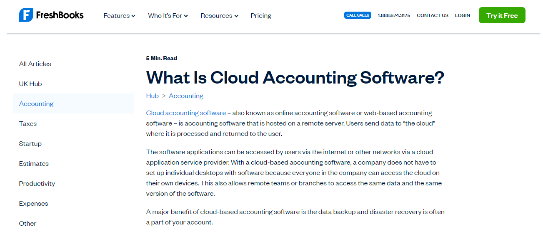This screenshot has height=234, width=543.
Task: Open the UK Hub sidebar category
Action: [30, 84]
